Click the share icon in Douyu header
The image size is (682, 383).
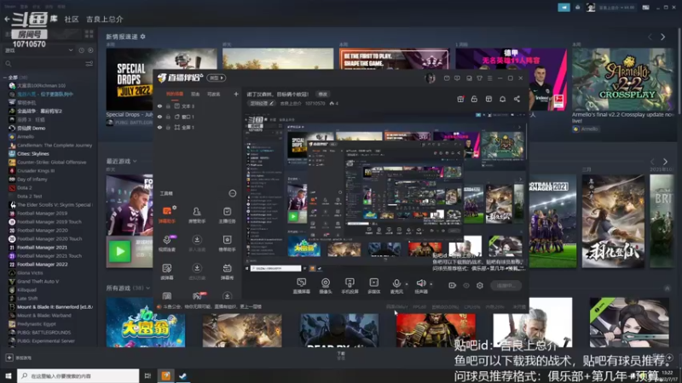(517, 99)
